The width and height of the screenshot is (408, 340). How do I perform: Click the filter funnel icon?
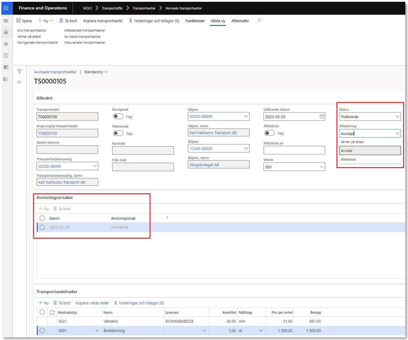click(20, 71)
